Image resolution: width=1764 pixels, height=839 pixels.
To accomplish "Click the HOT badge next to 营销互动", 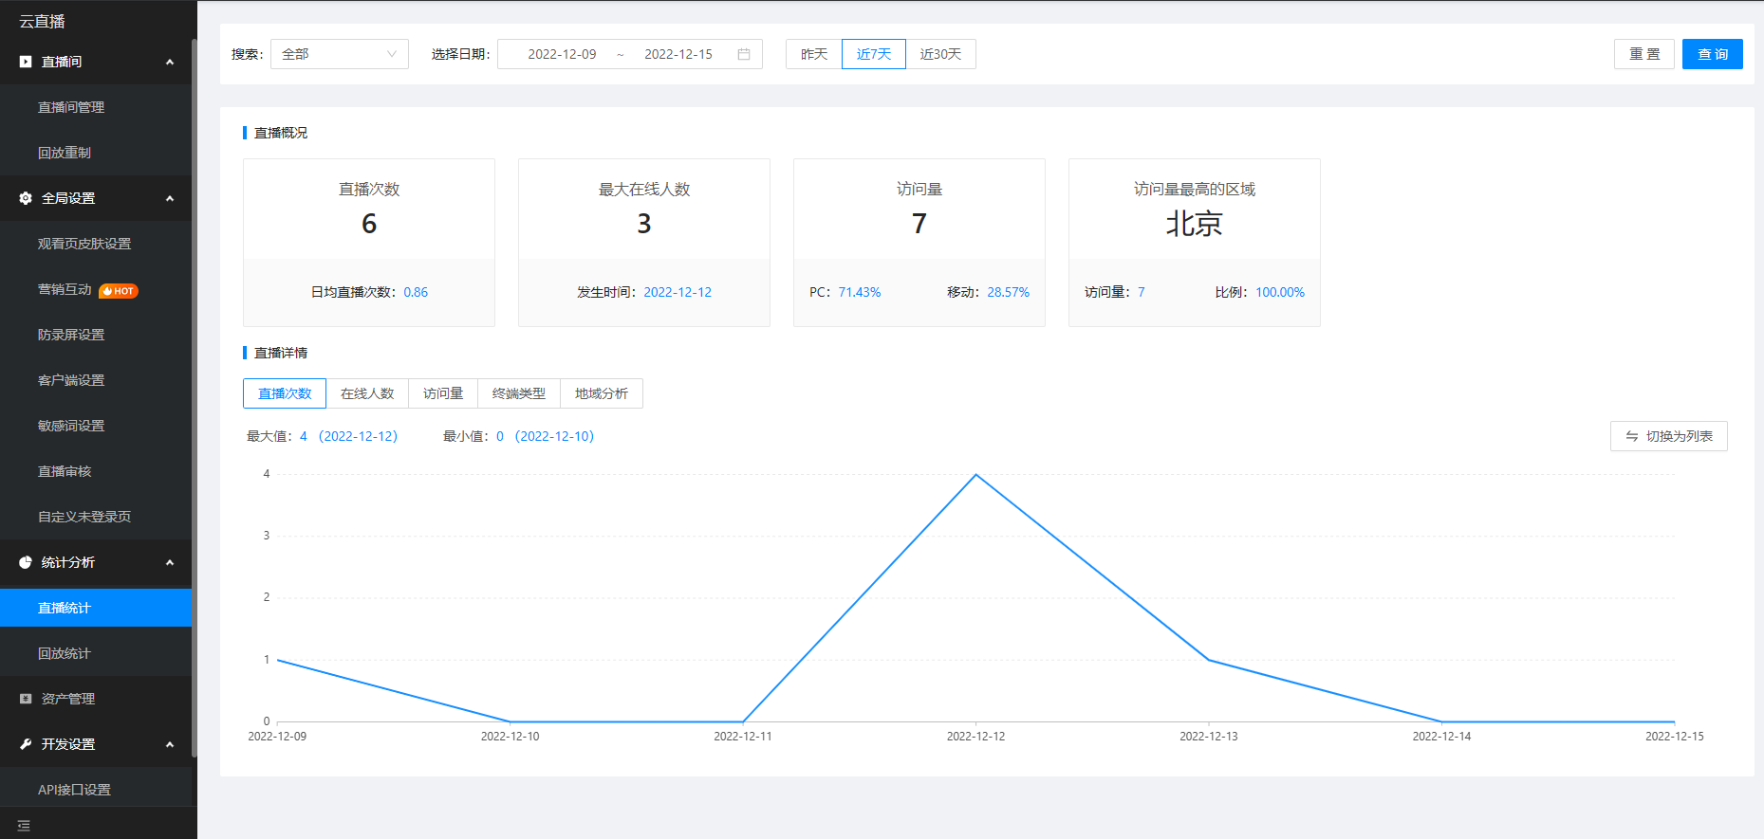I will coord(119,291).
